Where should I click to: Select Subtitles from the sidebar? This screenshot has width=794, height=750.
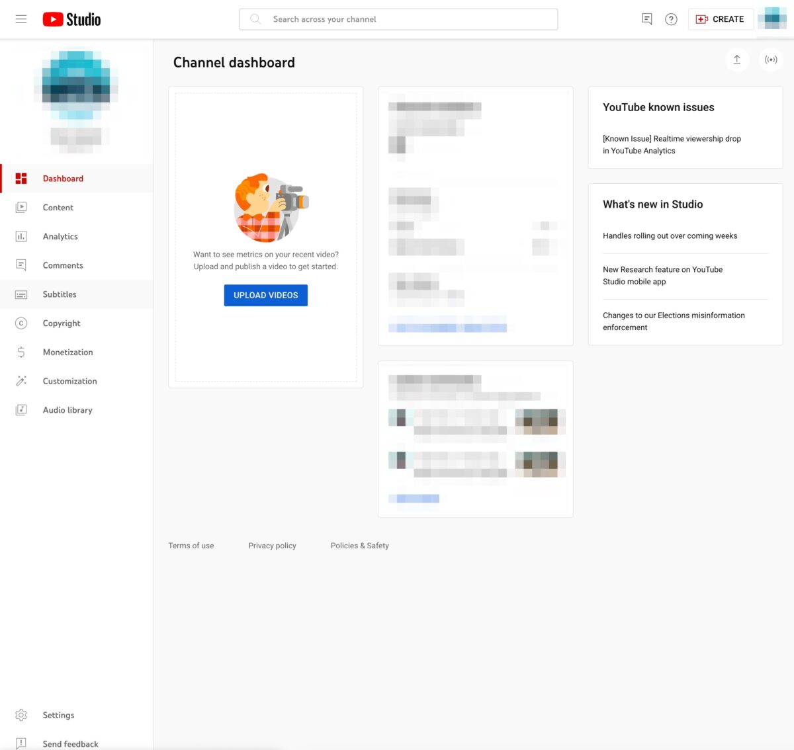(x=60, y=294)
